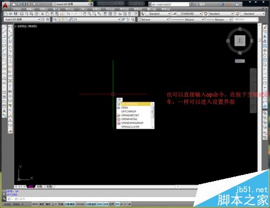Switch to the 布局1 layout tab
The image size is (270, 208).
tap(40, 186)
